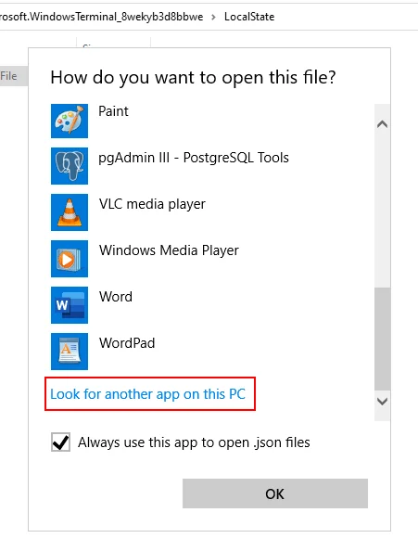418x551 pixels.
Task: Select the WordPad app icon
Action: point(70,352)
